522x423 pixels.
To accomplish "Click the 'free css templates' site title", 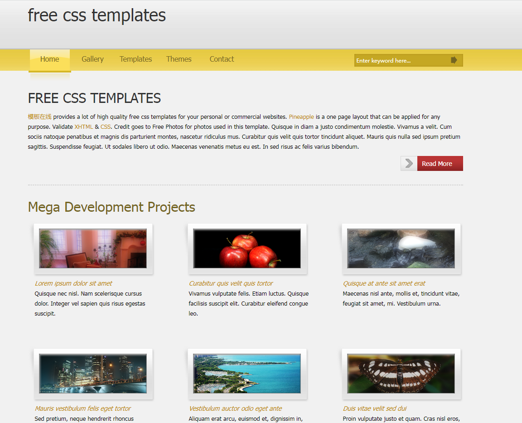I will click(97, 15).
